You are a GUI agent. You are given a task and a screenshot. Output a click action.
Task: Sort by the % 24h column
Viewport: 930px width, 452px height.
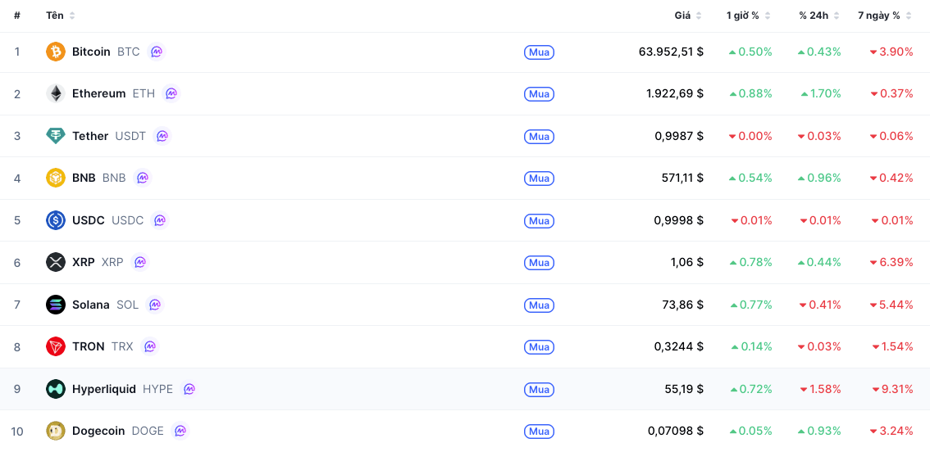pyautogui.click(x=819, y=16)
